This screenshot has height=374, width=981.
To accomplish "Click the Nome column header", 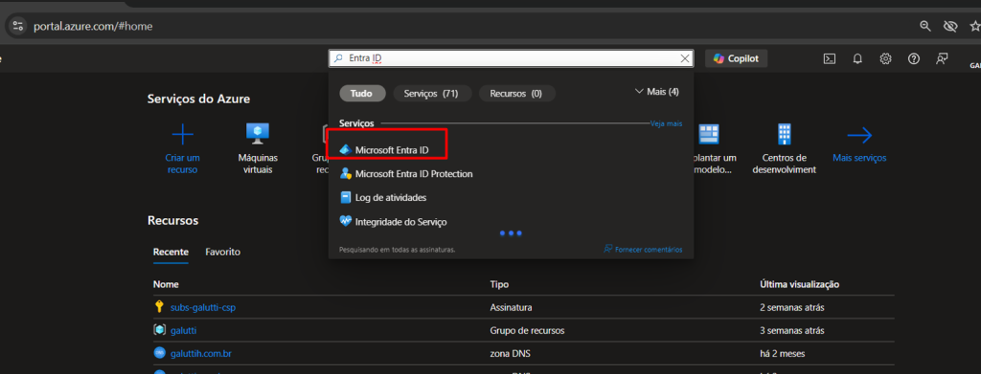I will click(166, 284).
